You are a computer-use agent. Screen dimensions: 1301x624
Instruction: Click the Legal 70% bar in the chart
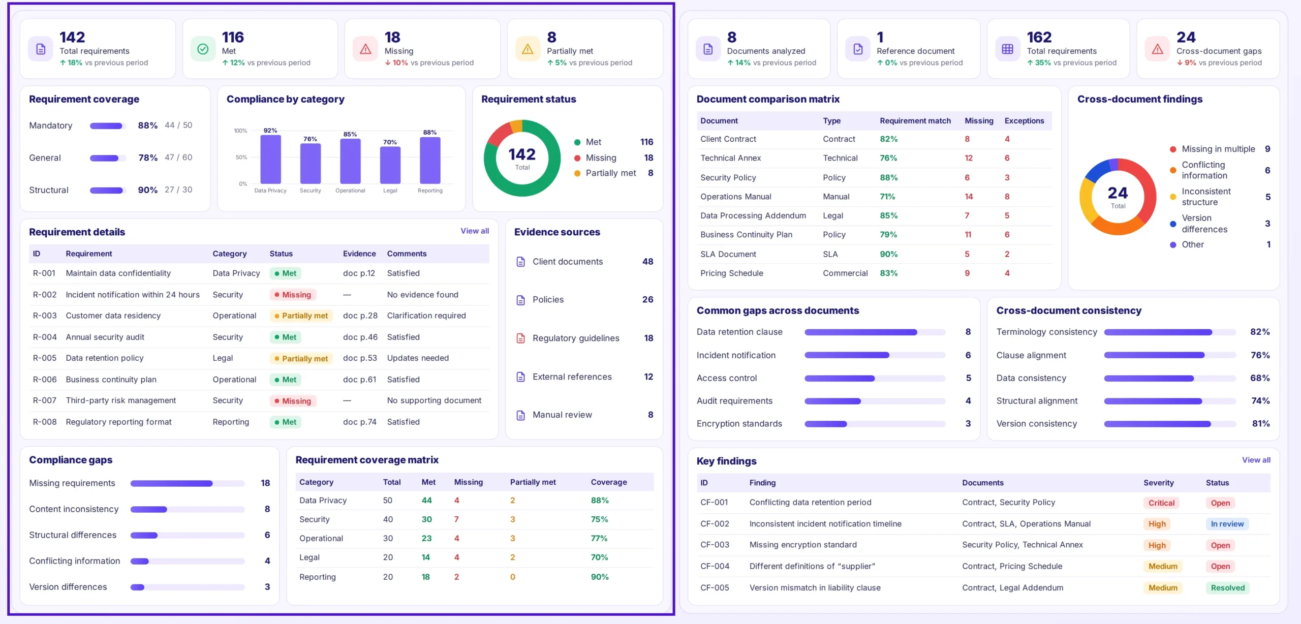[x=390, y=165]
